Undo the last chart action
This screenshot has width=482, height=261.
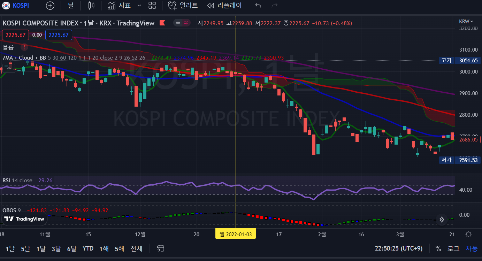pos(258,6)
